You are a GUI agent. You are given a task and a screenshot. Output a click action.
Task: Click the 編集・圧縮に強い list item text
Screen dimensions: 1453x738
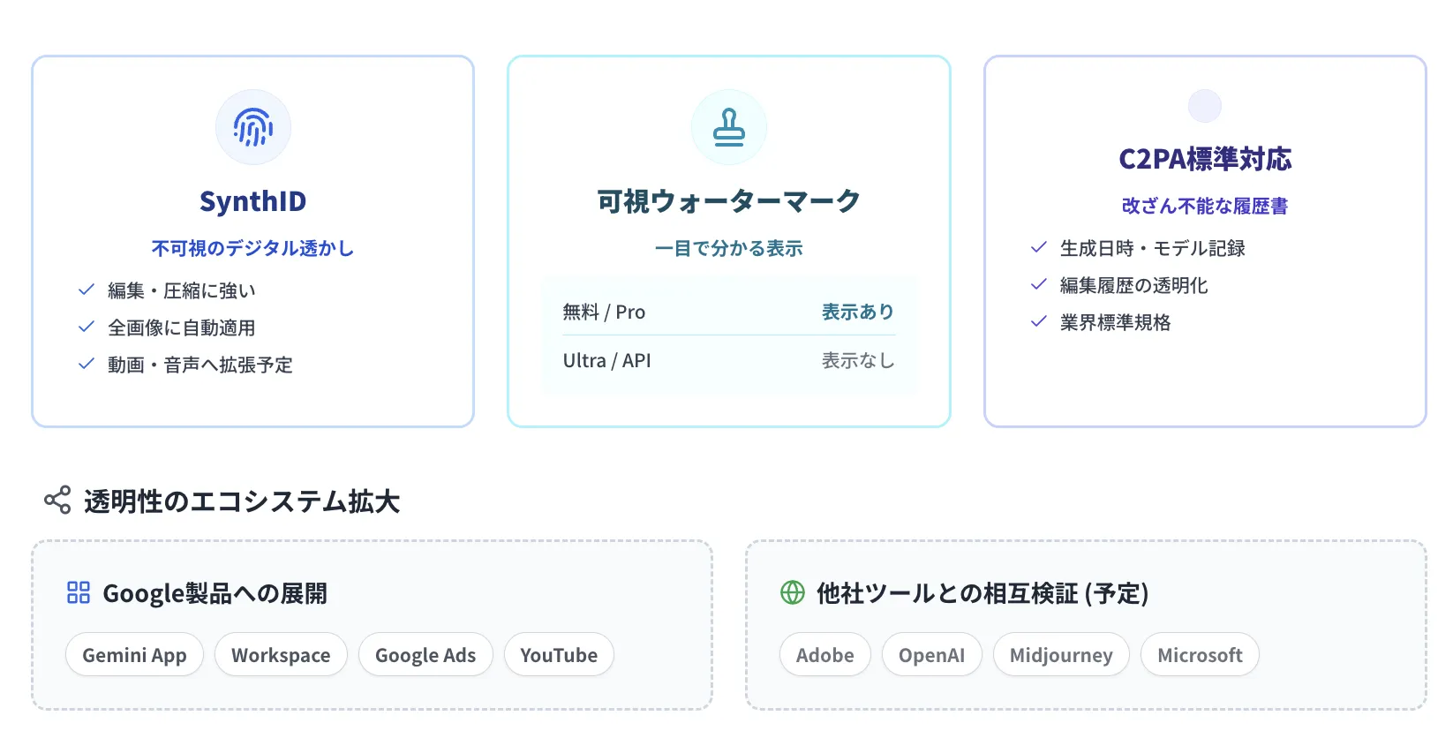coord(182,290)
